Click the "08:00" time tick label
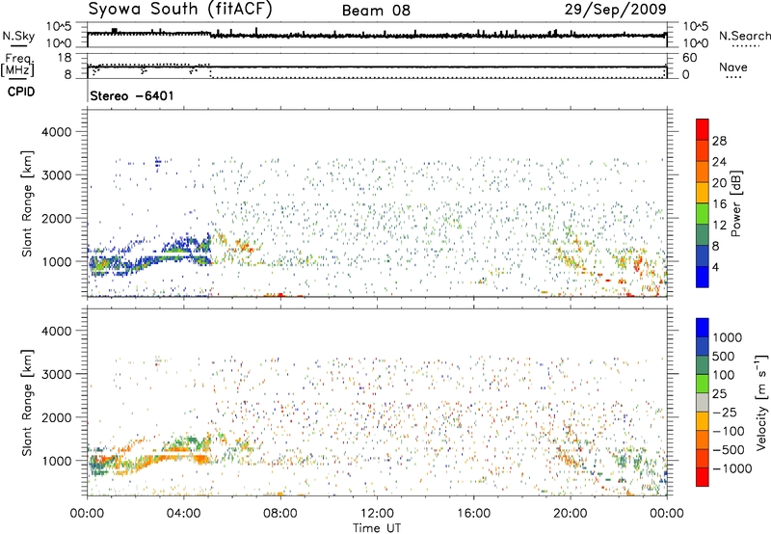This screenshot has height=534, width=771. point(280,514)
